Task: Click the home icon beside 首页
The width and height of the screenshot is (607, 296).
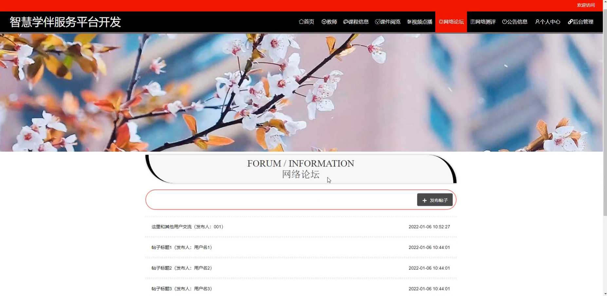Action: point(301,22)
